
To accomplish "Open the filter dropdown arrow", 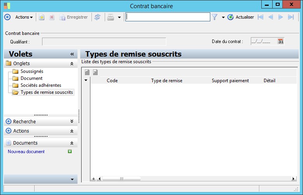I will [x=223, y=17].
